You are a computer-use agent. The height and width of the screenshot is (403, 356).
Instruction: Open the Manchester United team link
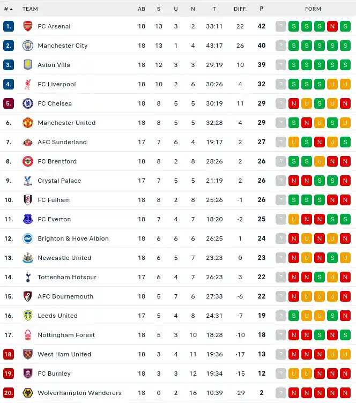coord(66,123)
